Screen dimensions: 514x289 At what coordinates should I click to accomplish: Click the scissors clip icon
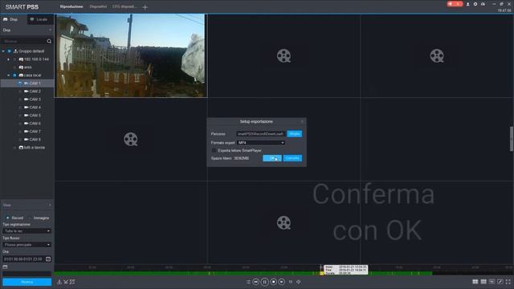click(66, 282)
